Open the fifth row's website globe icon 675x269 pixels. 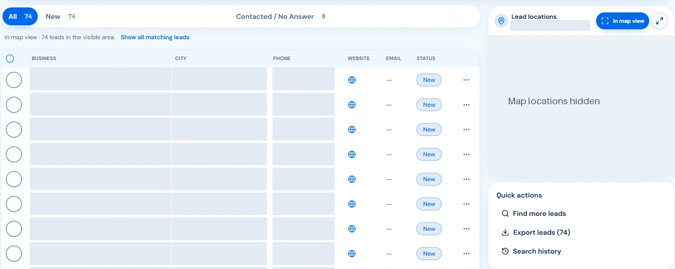352,179
